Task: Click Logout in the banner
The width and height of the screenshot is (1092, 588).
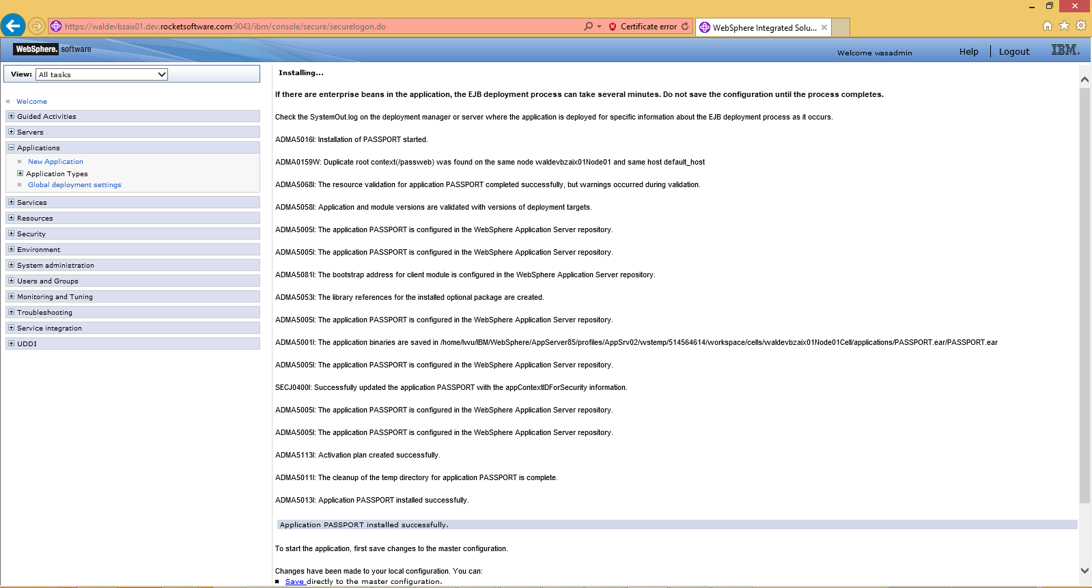Action: click(1014, 51)
